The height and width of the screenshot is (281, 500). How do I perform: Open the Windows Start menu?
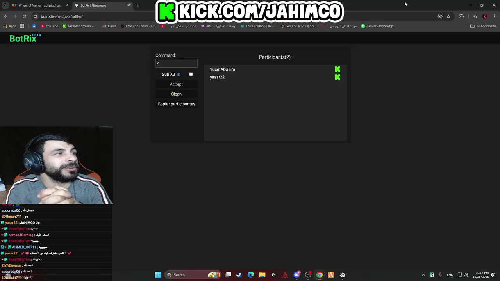click(158, 275)
